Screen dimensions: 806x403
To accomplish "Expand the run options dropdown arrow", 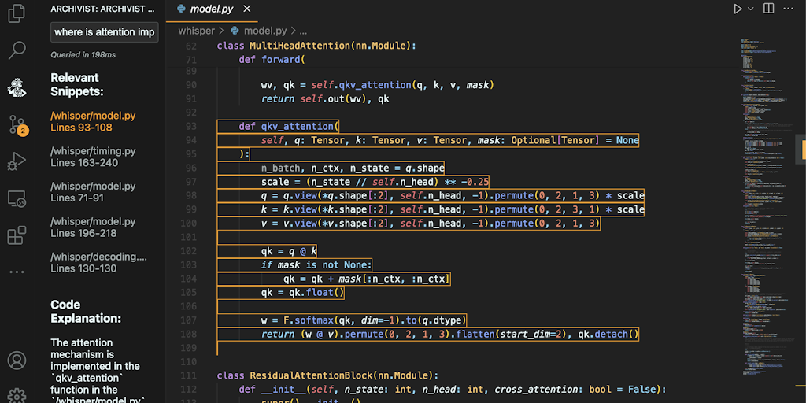I will click(751, 9).
